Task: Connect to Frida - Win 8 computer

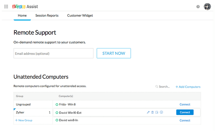Action: click(x=185, y=104)
